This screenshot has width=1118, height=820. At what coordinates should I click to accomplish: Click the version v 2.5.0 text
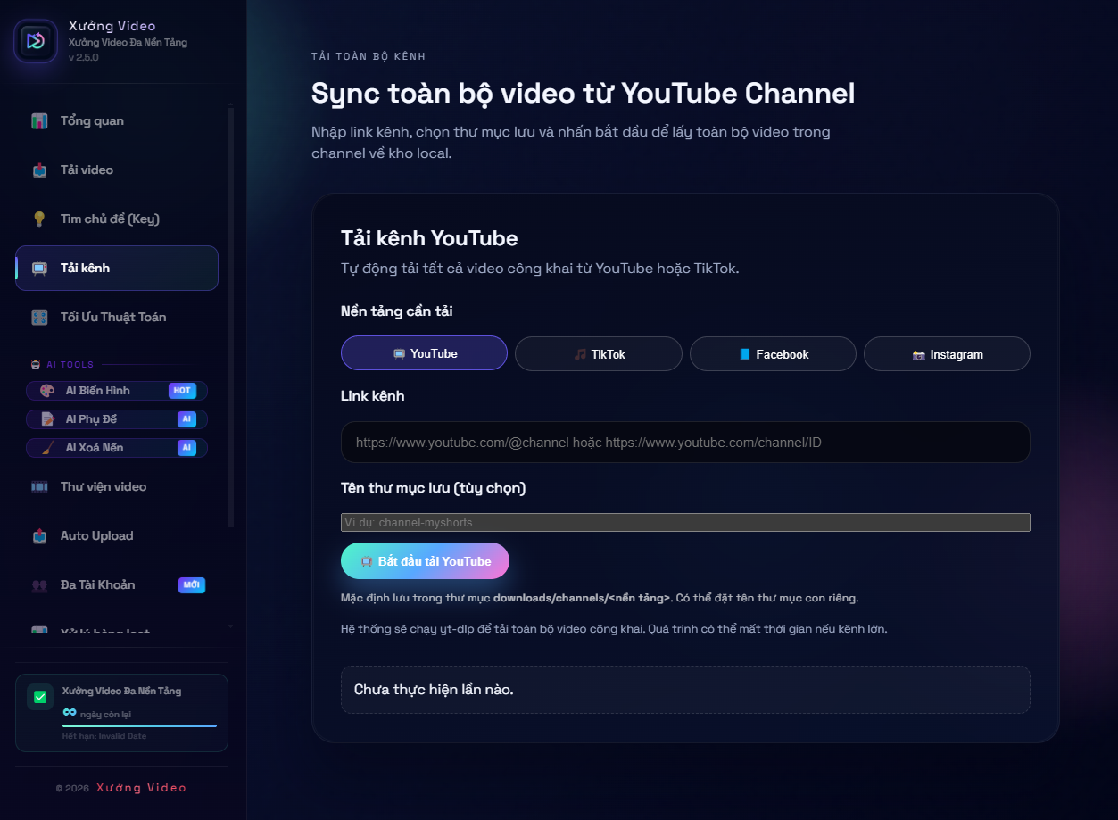pos(83,57)
